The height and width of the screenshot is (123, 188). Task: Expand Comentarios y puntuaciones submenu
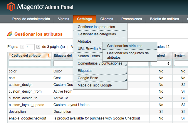coord(126,65)
